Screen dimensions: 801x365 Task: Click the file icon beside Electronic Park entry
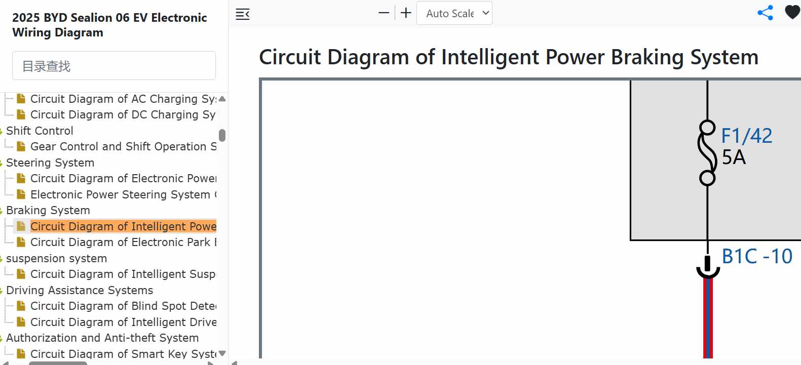tap(21, 242)
